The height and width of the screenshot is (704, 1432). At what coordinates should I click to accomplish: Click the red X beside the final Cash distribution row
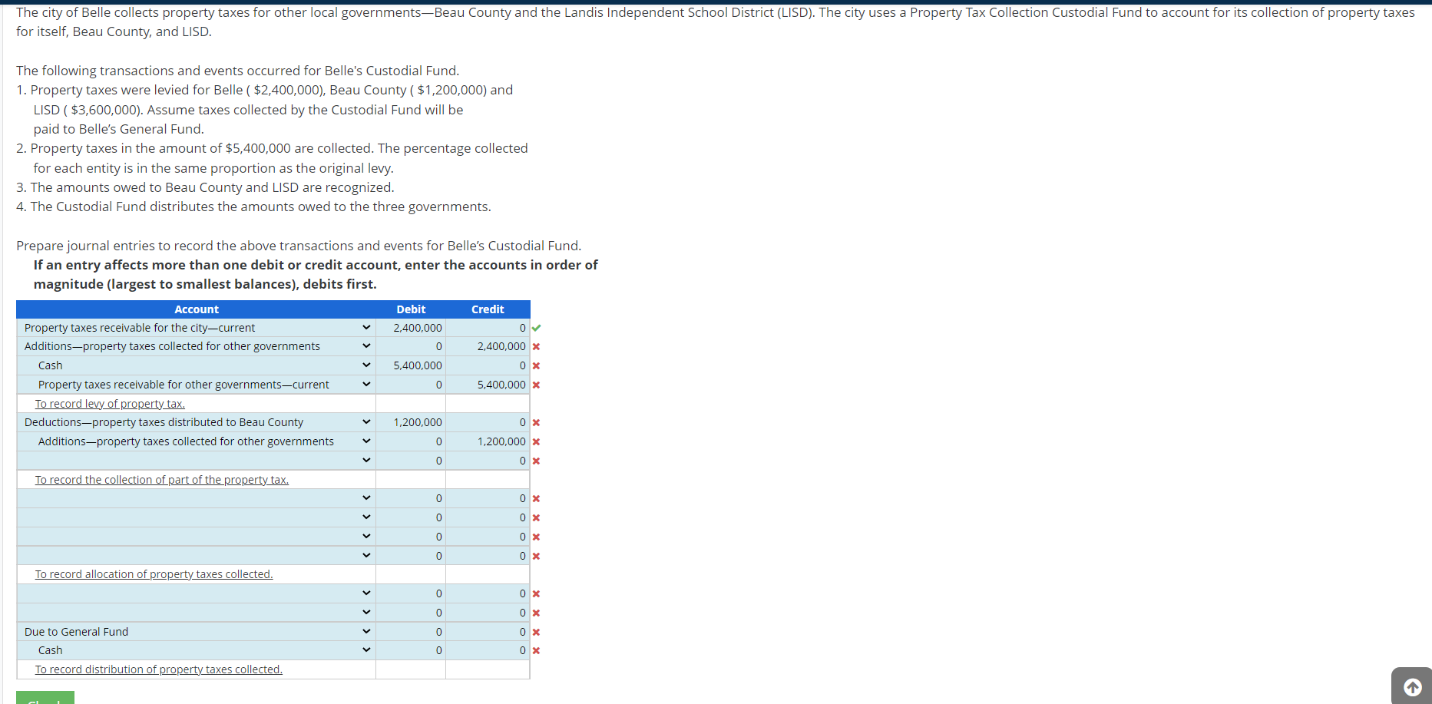(x=537, y=650)
